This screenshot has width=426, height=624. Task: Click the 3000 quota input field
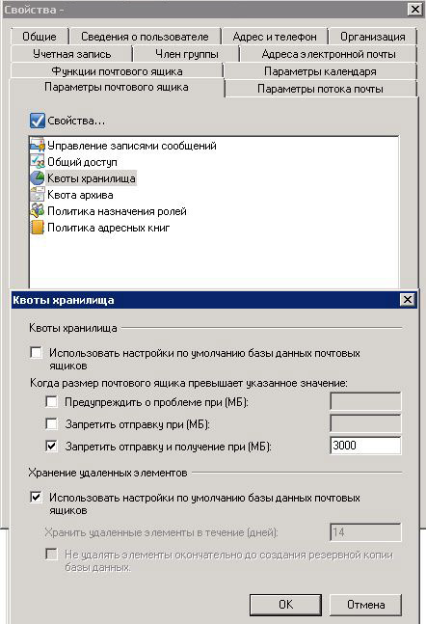pos(365,446)
